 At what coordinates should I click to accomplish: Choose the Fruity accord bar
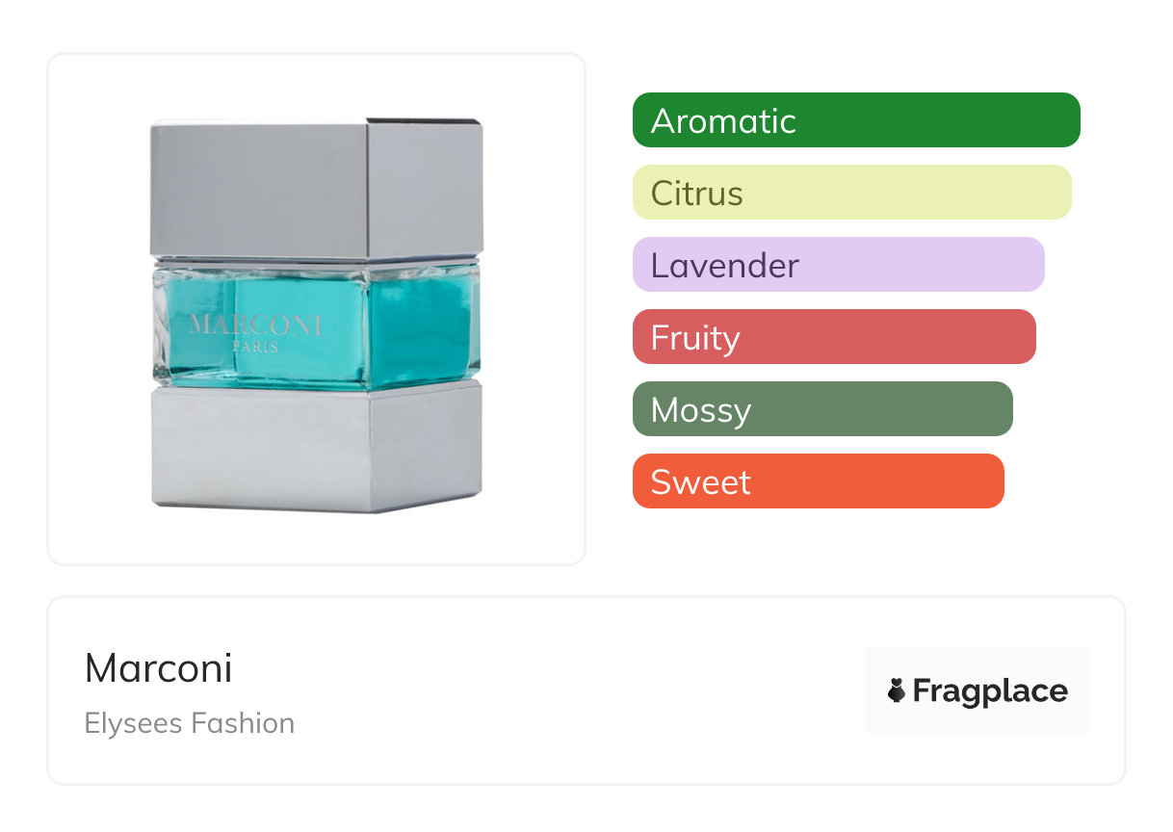point(834,337)
